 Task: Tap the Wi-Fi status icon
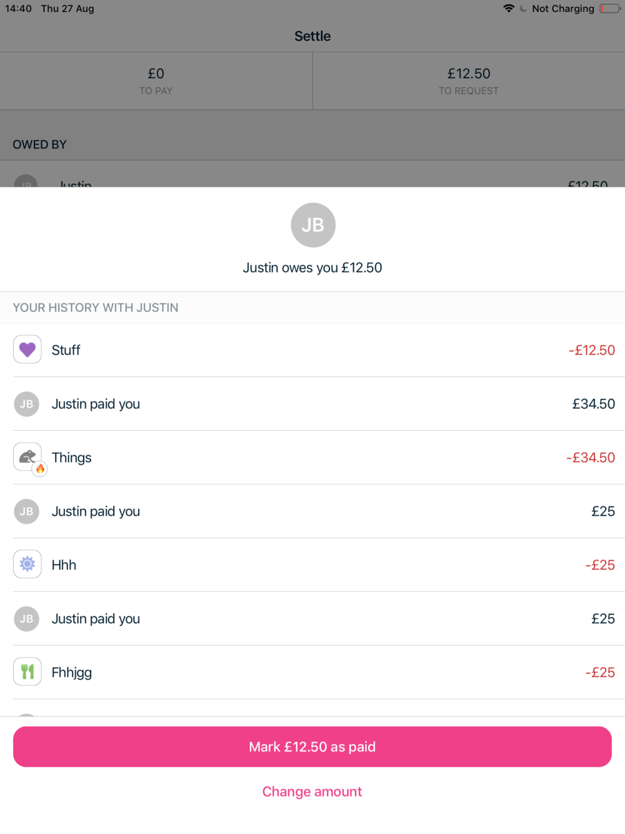coord(509,8)
